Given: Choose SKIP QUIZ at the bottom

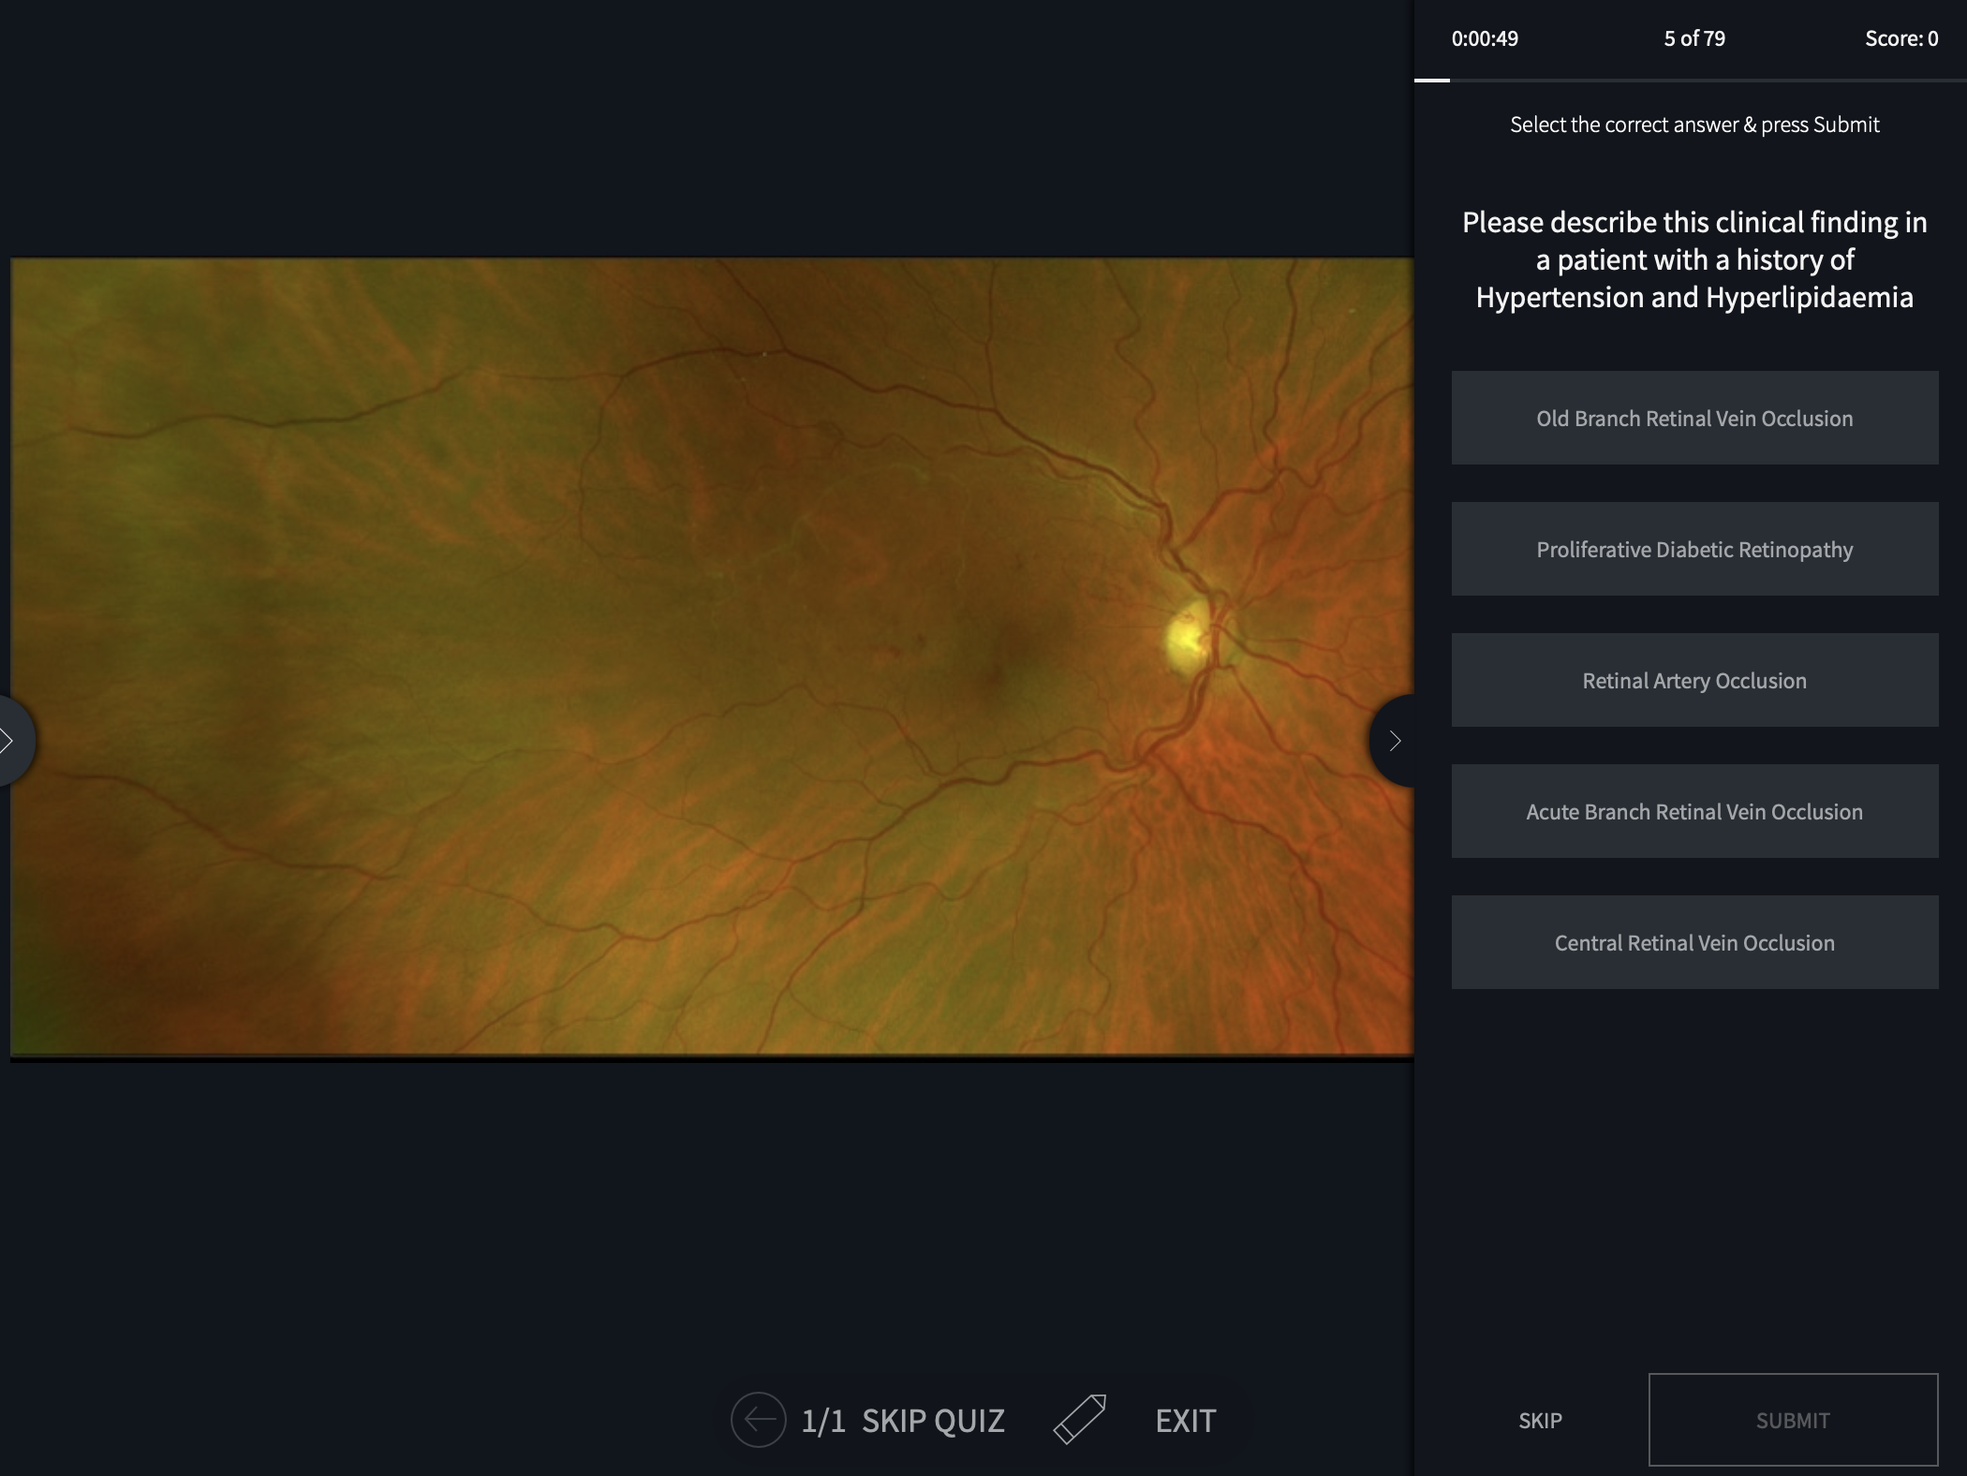Looking at the screenshot, I should pos(934,1419).
